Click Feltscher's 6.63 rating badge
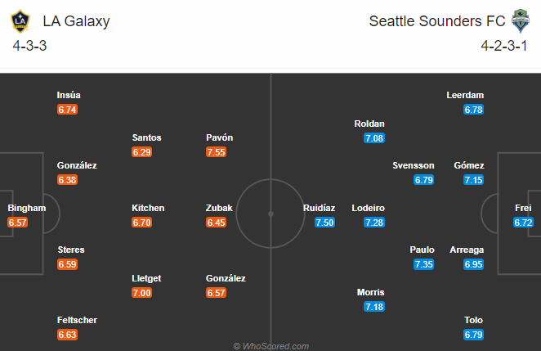The width and height of the screenshot is (541, 351). 67,335
